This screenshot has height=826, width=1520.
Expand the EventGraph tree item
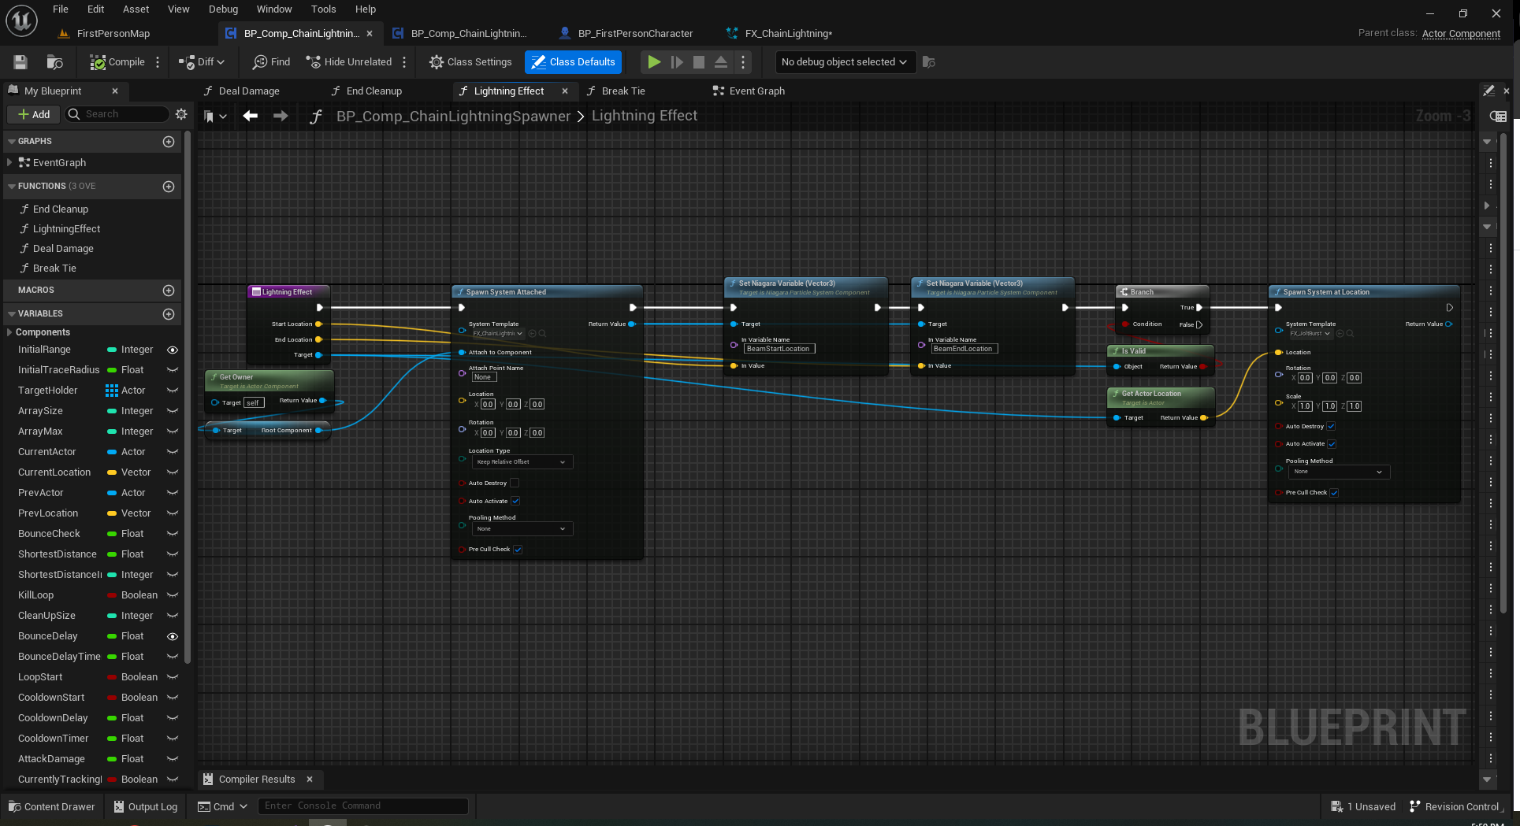pos(9,163)
